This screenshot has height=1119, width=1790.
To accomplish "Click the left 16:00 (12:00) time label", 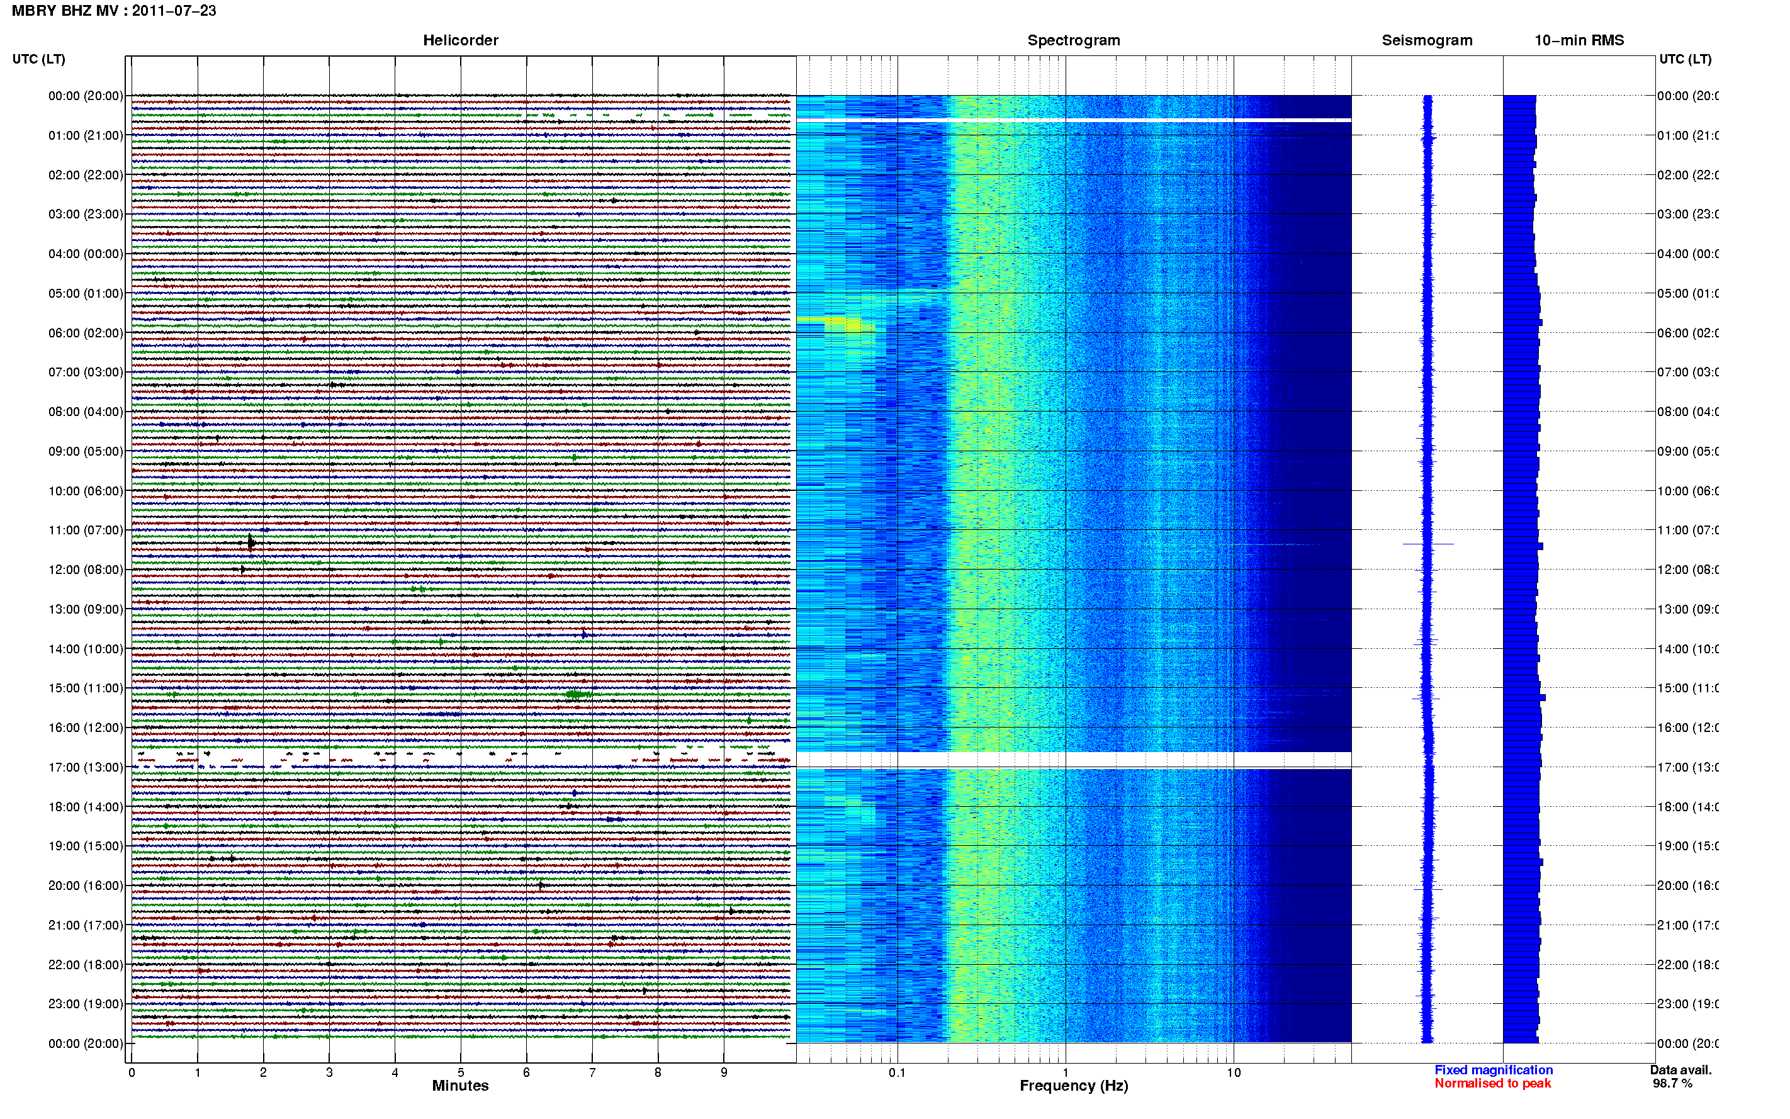I will (x=86, y=728).
